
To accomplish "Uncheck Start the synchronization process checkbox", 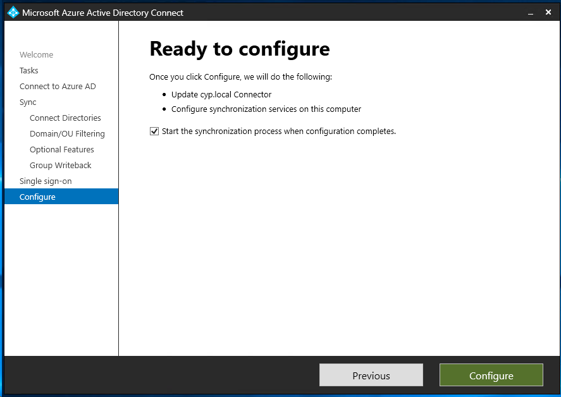I will pos(154,131).
